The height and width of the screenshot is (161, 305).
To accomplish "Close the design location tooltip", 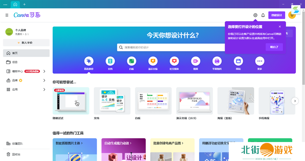I will coord(280,27).
